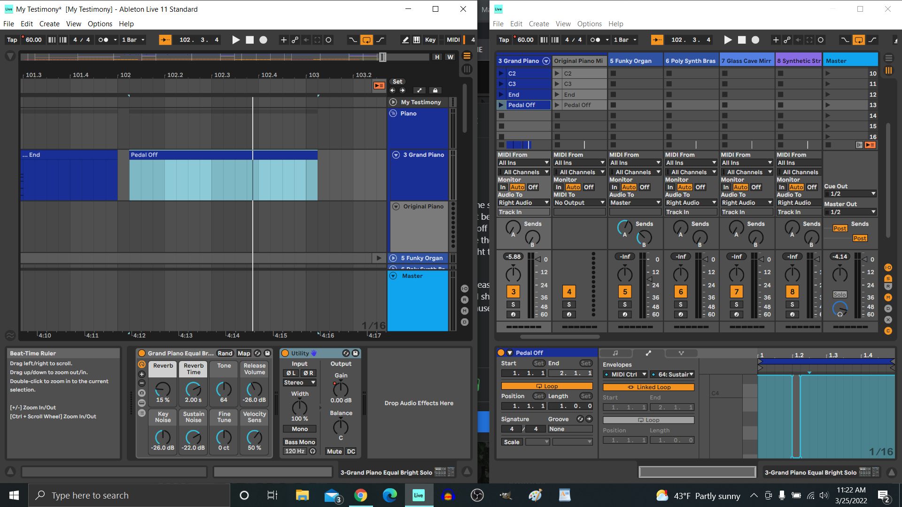
Task: Open Options menu in Arrangement window
Action: coord(100,24)
